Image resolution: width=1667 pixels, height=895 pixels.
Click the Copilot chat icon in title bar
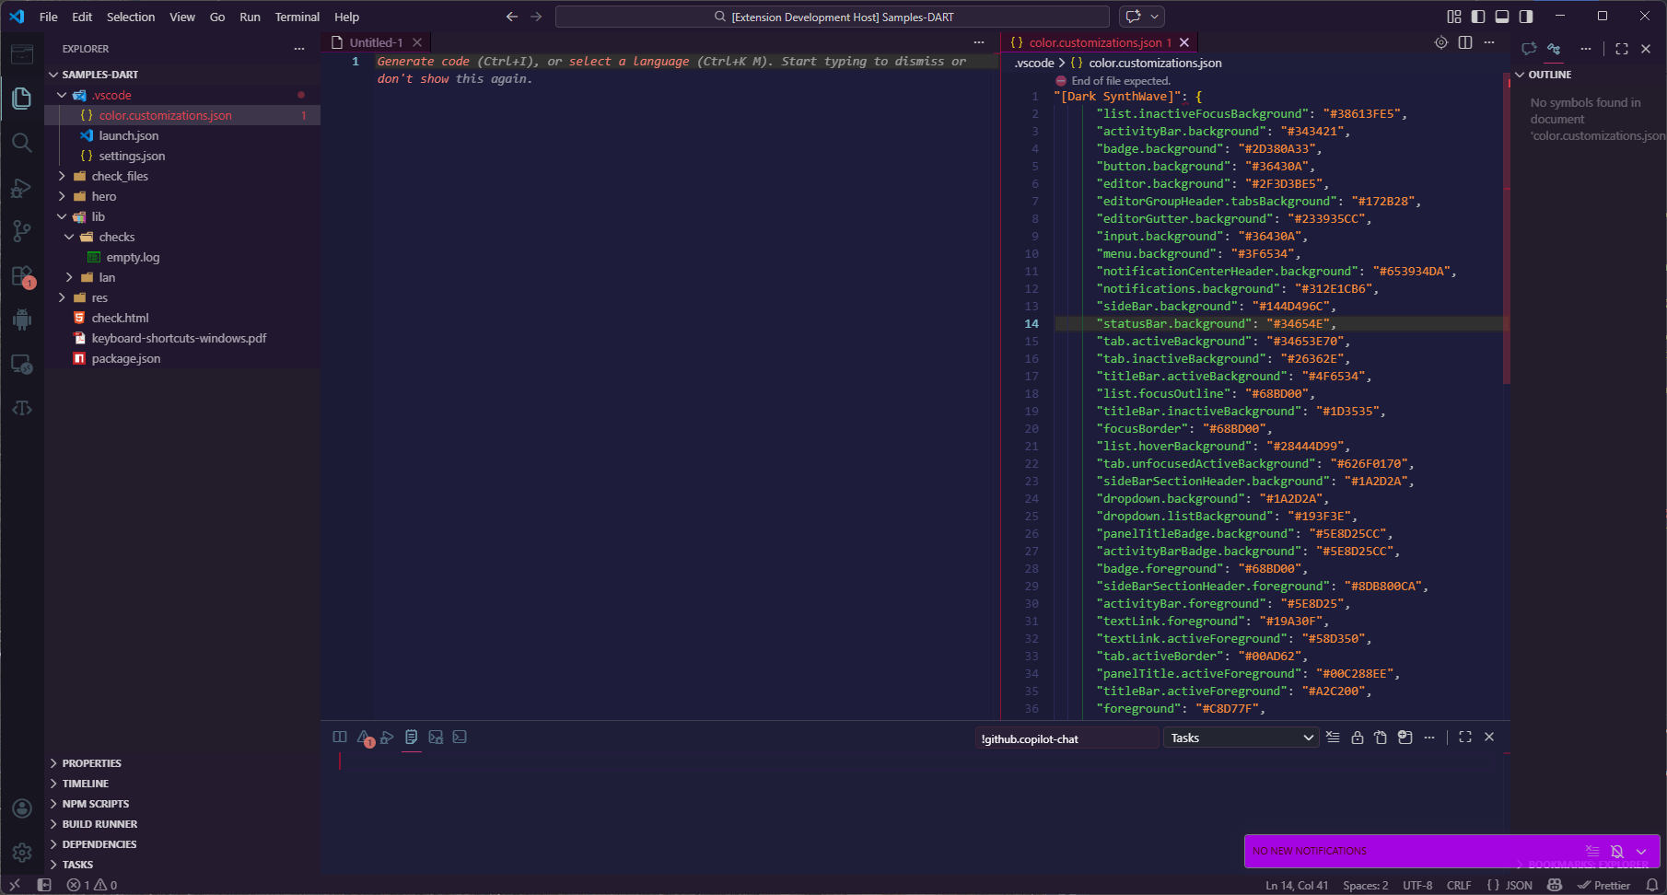(x=1134, y=17)
